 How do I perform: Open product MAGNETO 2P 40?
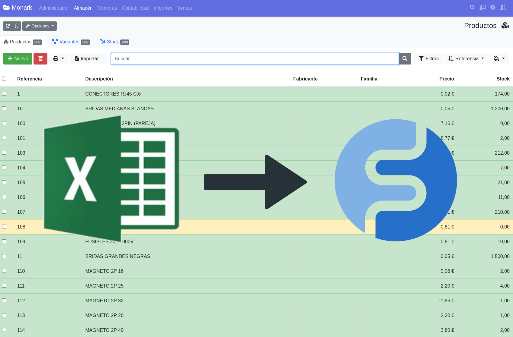click(104, 330)
